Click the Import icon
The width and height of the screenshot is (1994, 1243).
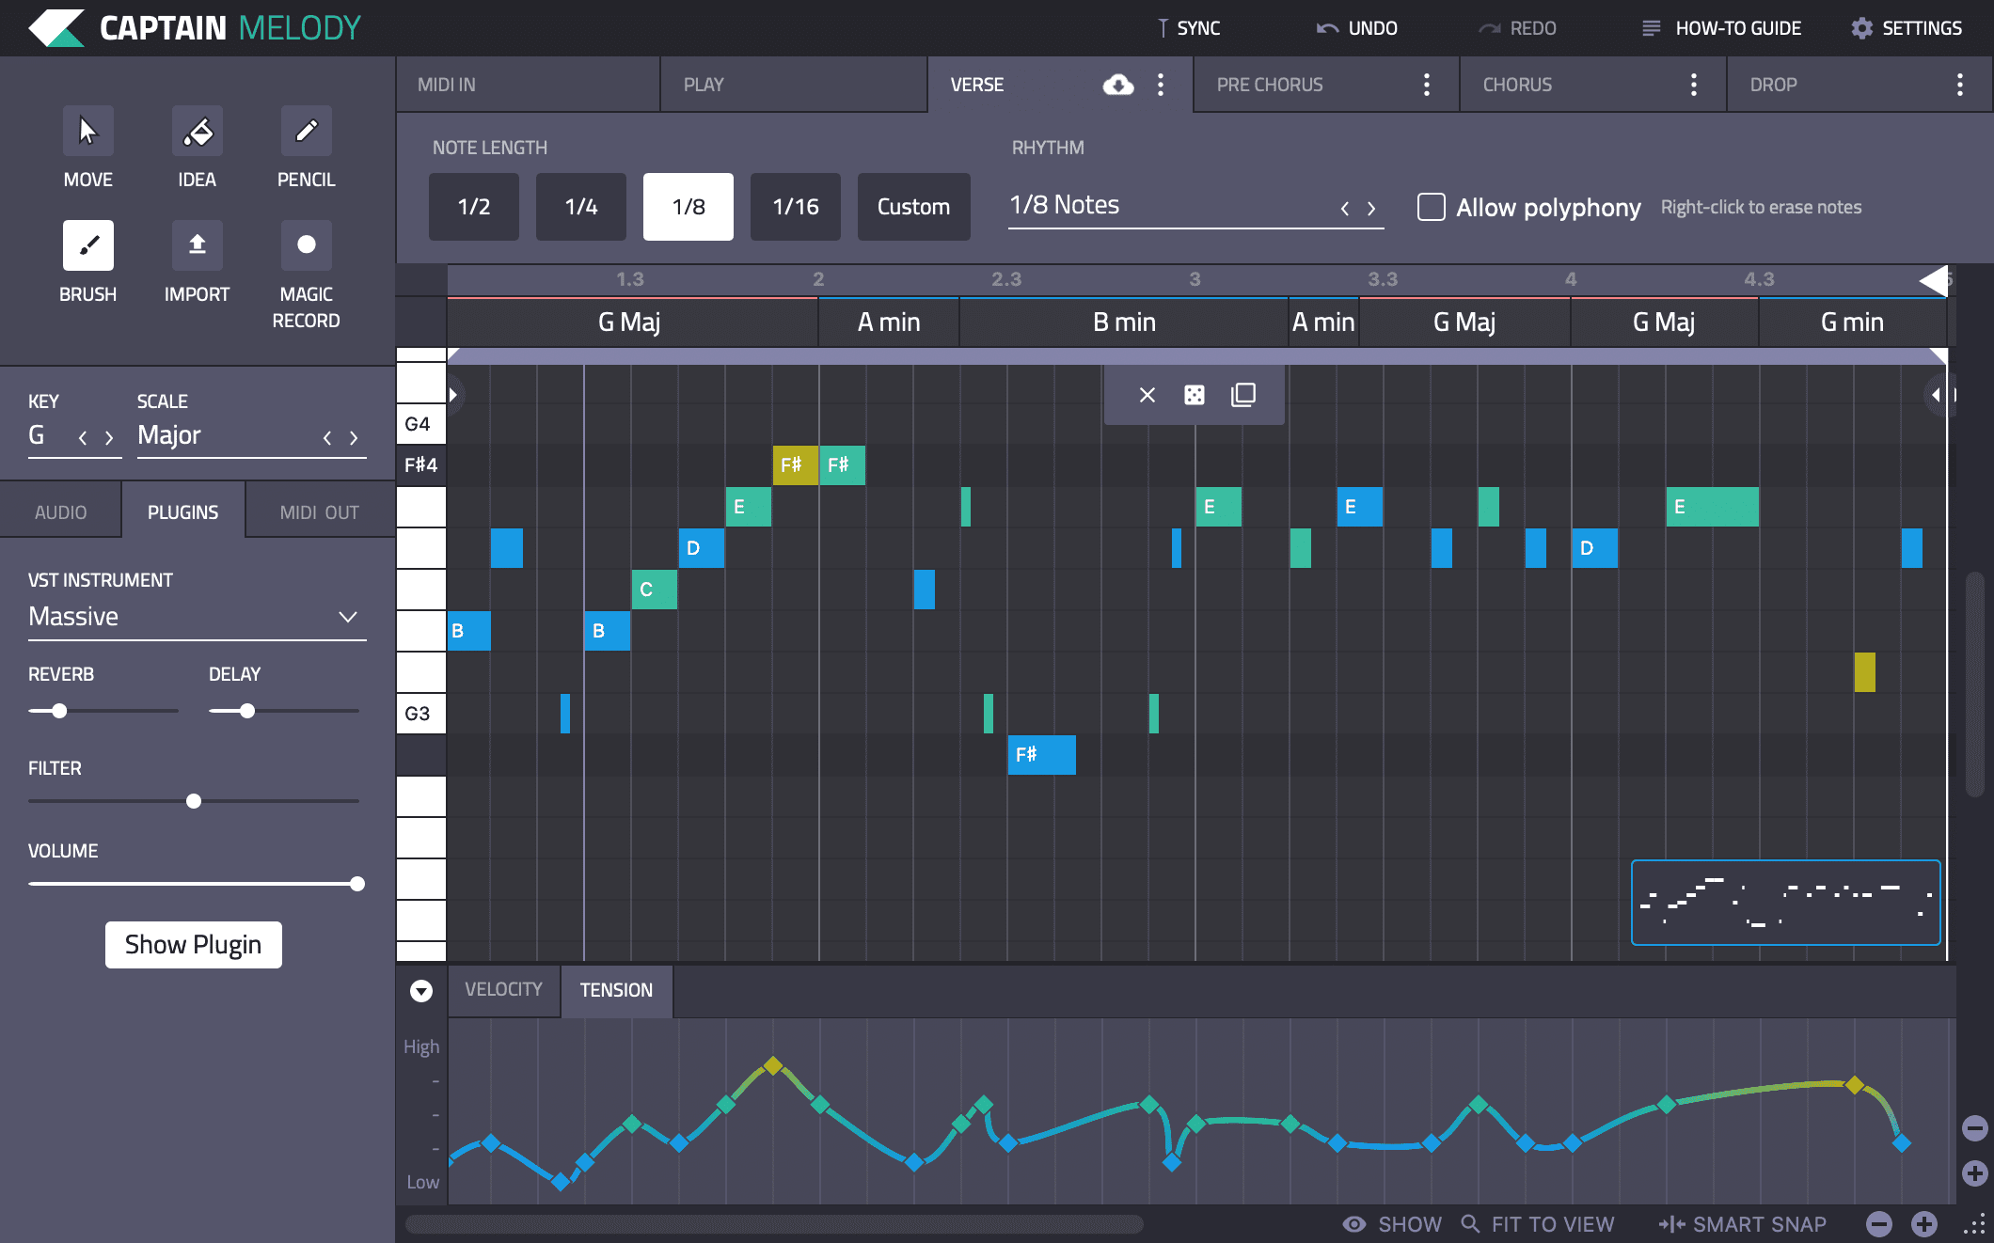pos(197,245)
